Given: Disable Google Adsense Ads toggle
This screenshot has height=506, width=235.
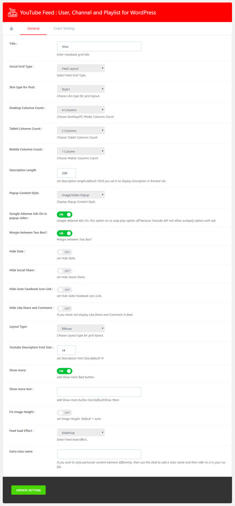Looking at the screenshot, I should point(64,214).
